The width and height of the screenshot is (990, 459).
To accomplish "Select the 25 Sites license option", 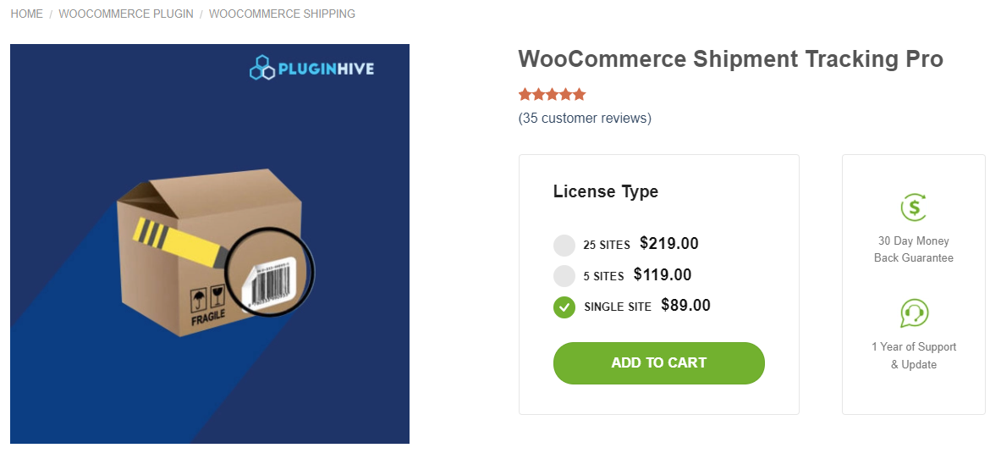I will tap(564, 246).
